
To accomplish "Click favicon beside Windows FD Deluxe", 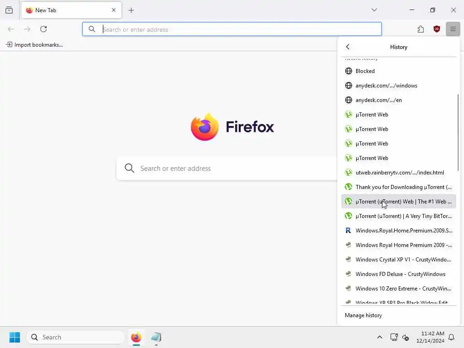I will pos(348,274).
